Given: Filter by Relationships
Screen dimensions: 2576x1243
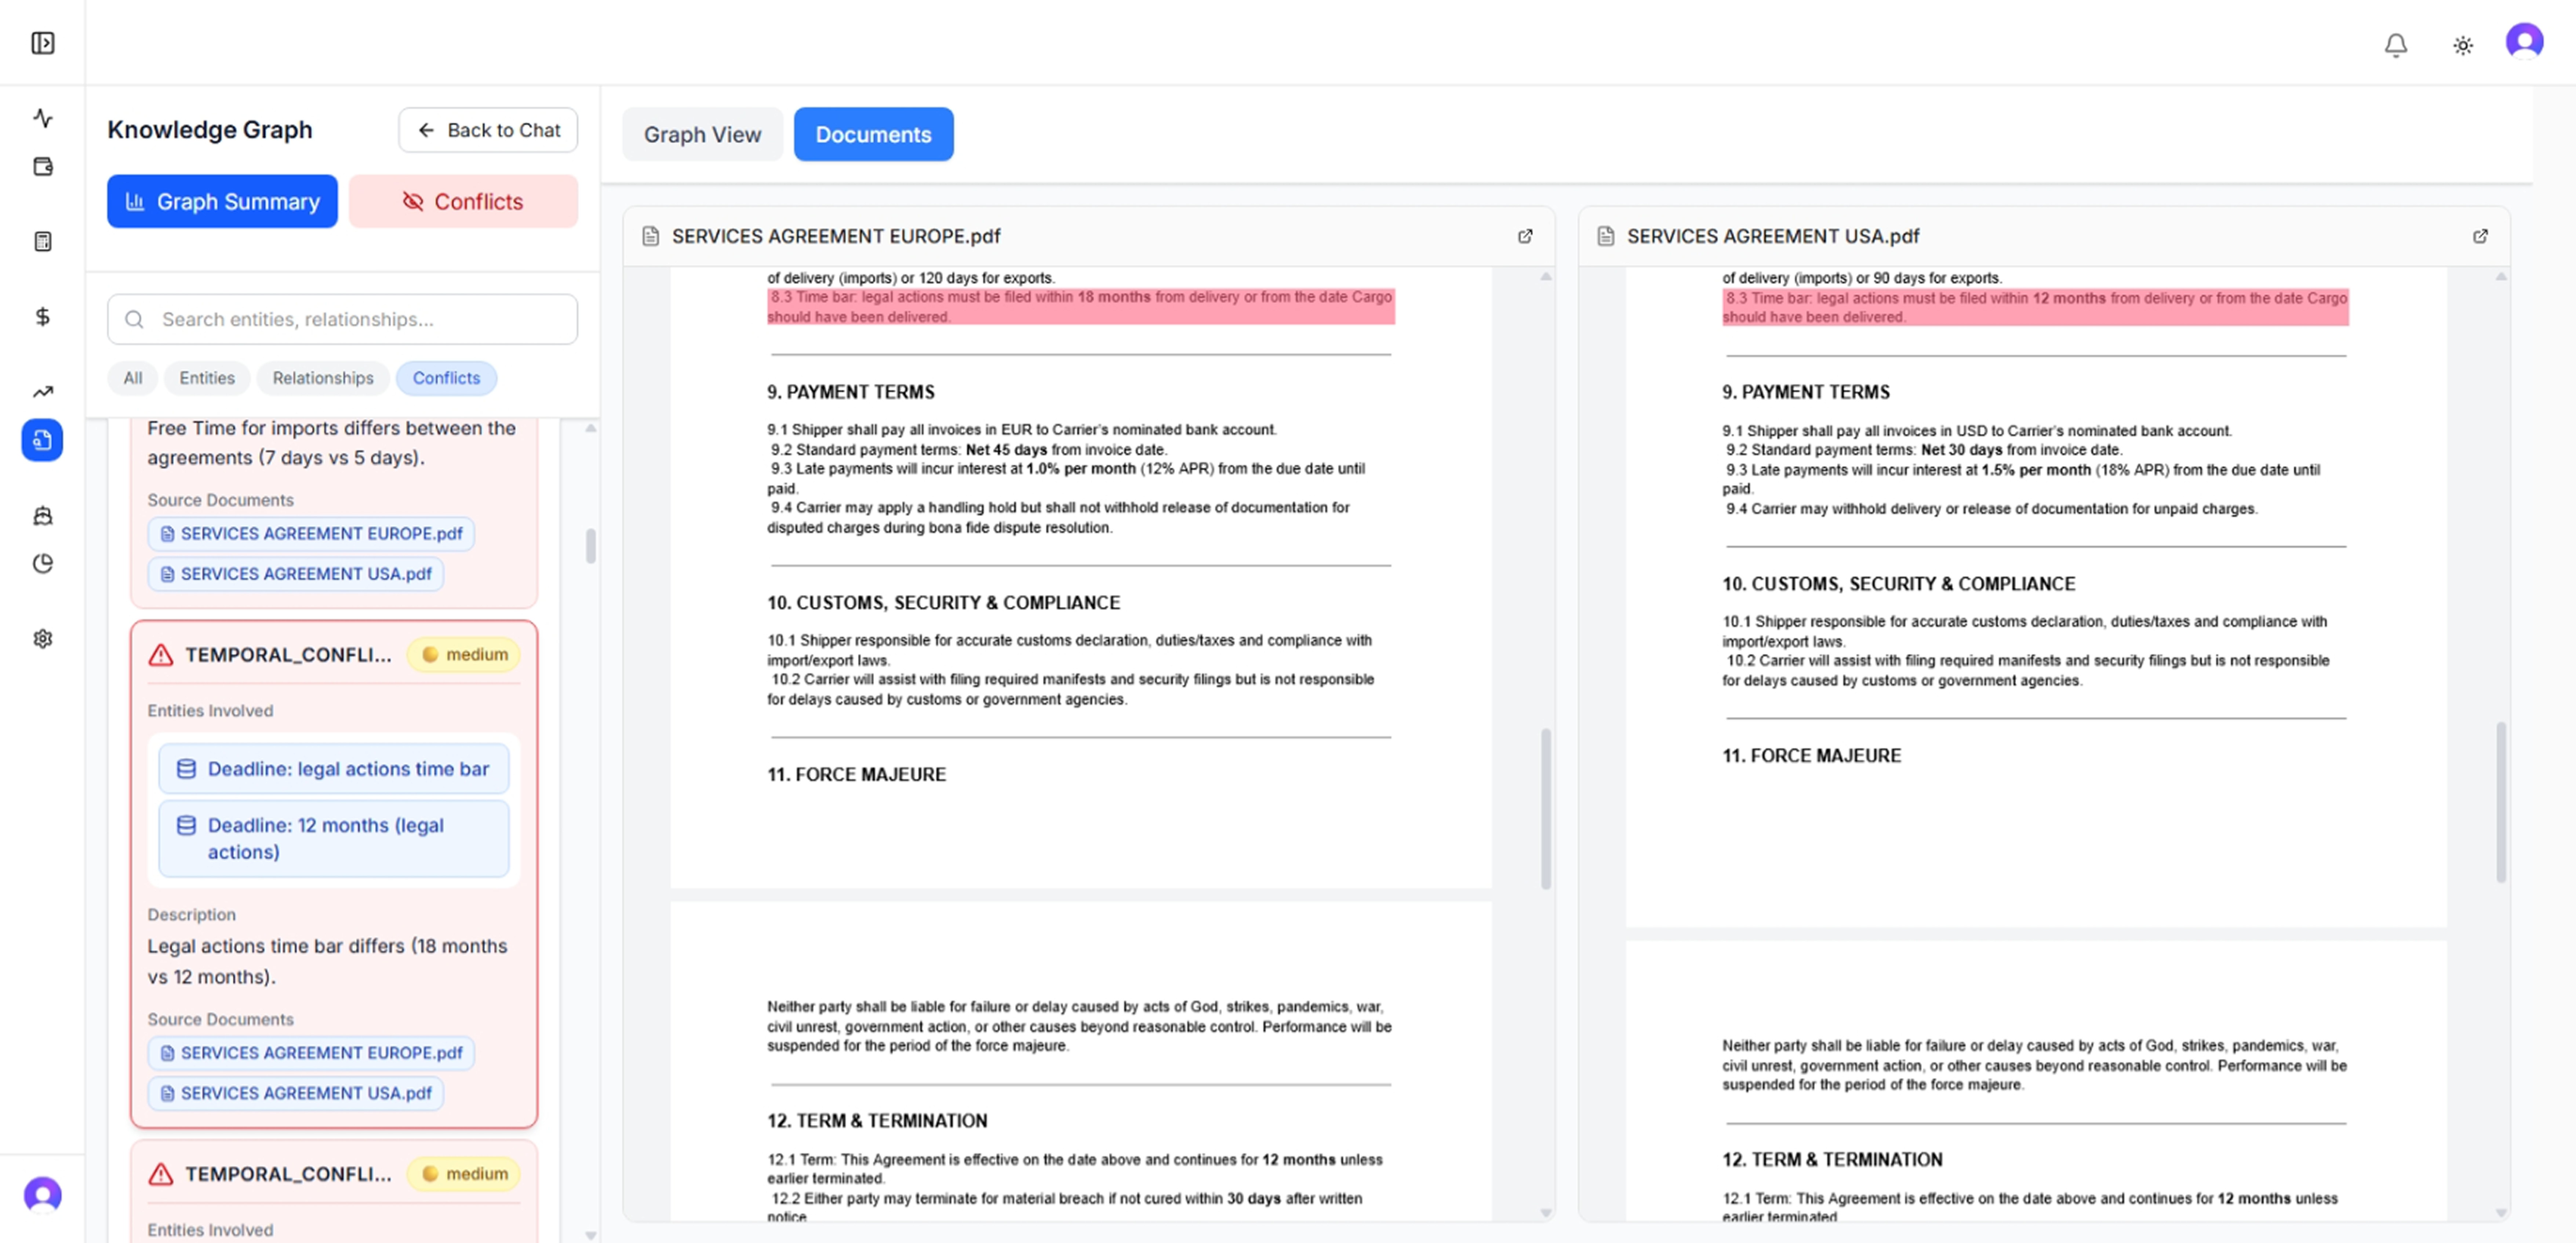Looking at the screenshot, I should (x=323, y=378).
